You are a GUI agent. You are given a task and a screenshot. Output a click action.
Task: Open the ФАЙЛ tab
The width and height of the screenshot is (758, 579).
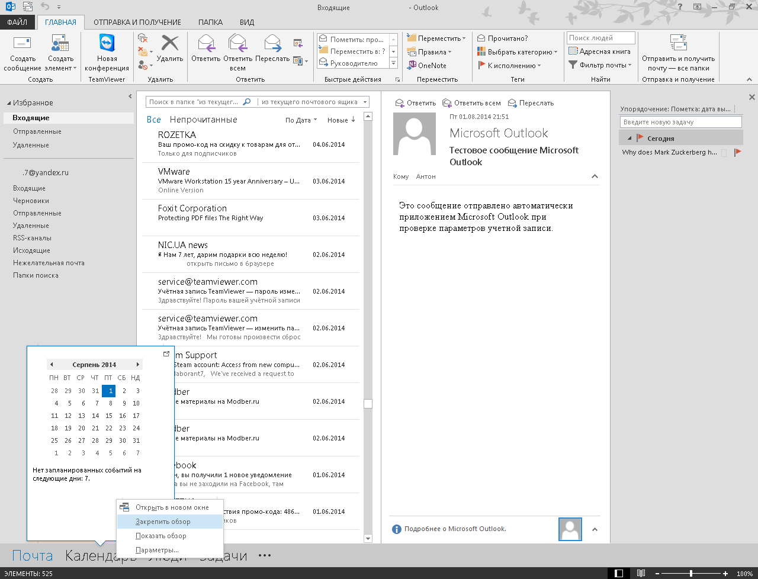[17, 22]
